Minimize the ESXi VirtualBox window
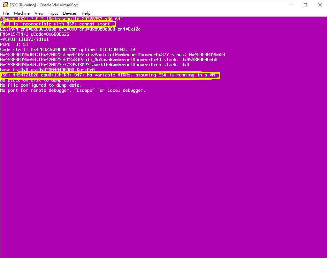This screenshot has height=258, width=327. click(x=291, y=5)
